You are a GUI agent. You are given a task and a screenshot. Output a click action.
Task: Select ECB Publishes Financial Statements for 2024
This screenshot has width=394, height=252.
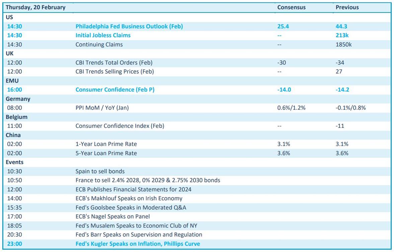(x=133, y=189)
